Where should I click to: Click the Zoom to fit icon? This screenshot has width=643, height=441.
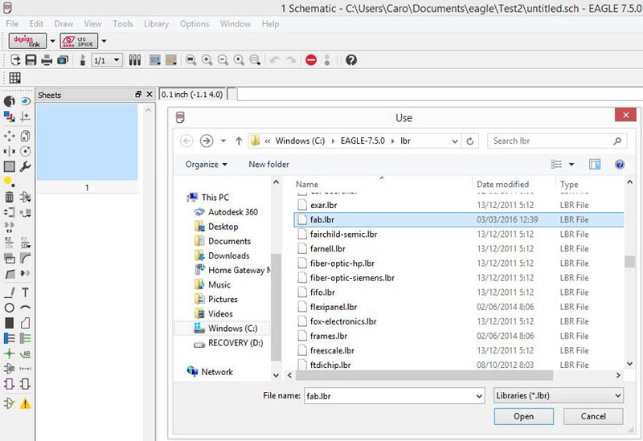(x=190, y=60)
